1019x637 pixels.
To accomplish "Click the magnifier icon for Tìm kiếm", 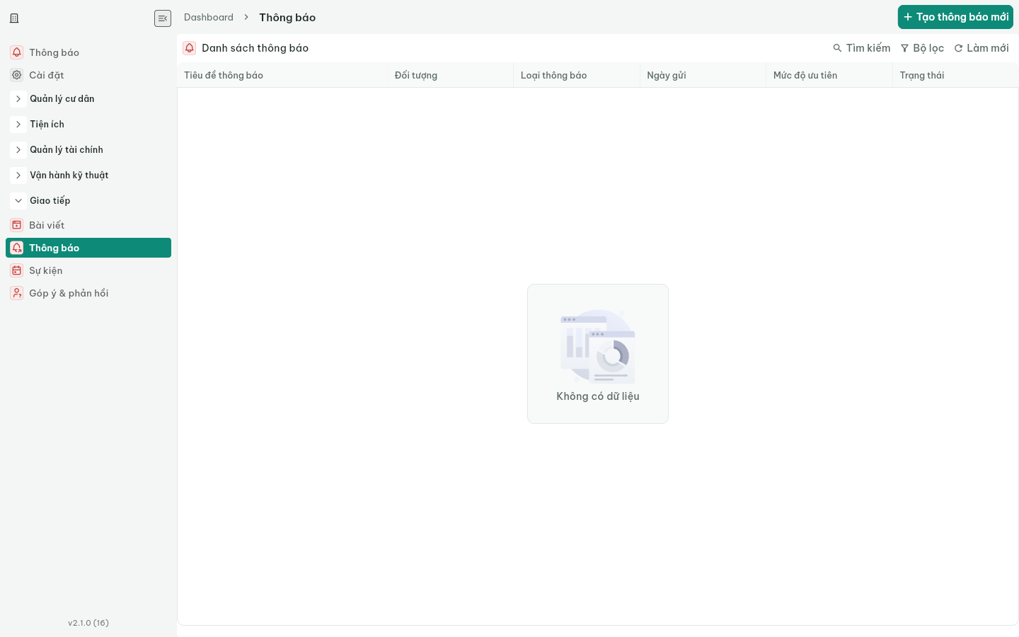I will tap(837, 48).
